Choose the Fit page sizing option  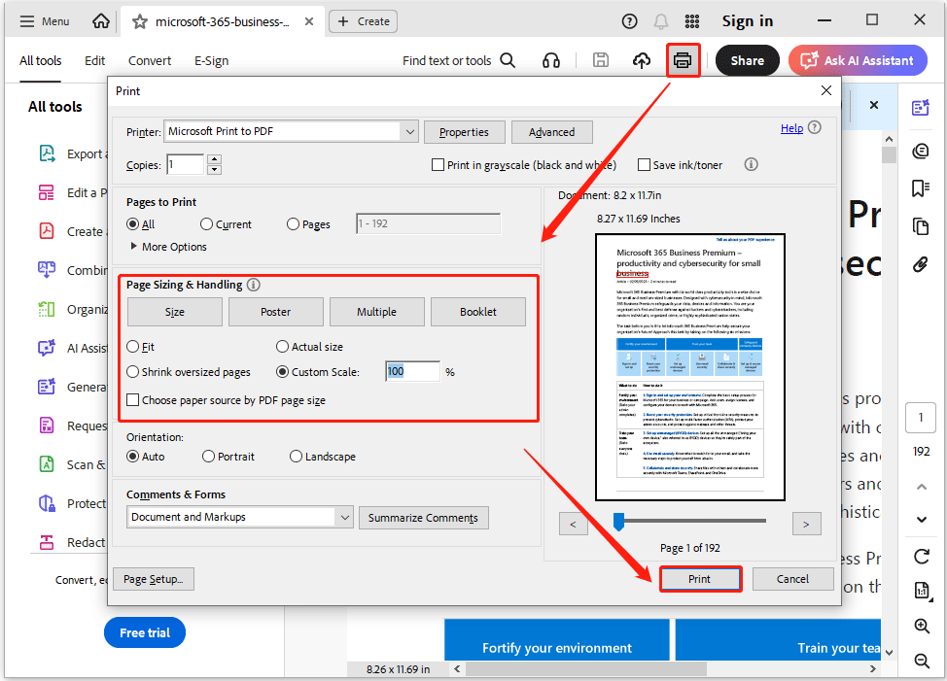[131, 347]
